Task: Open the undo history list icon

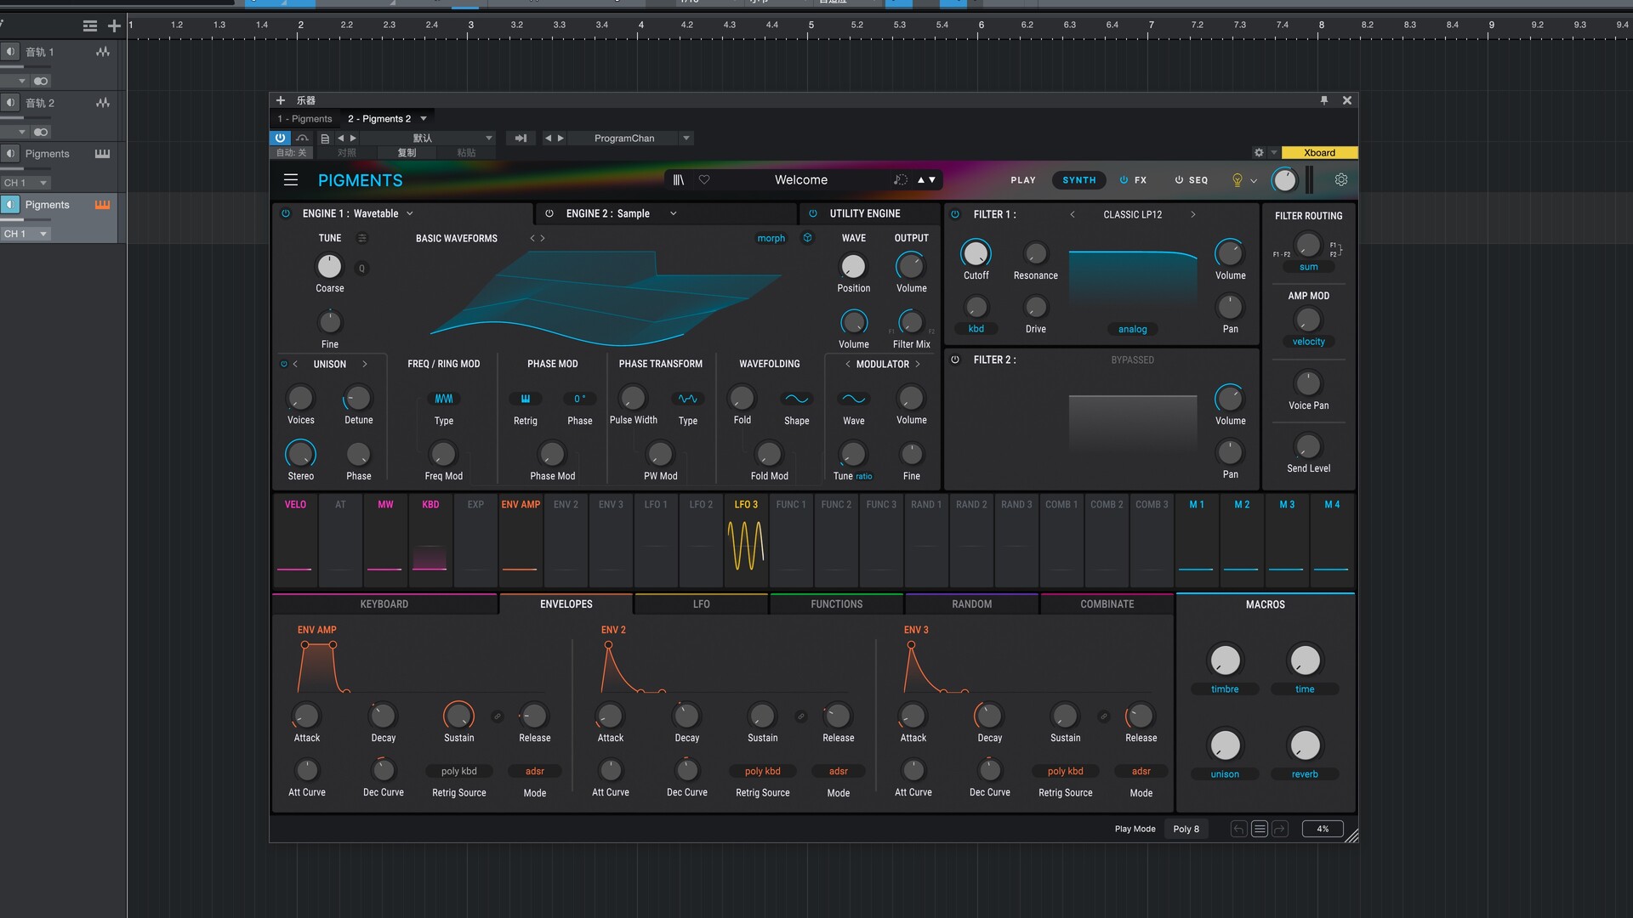Action: [x=1260, y=829]
